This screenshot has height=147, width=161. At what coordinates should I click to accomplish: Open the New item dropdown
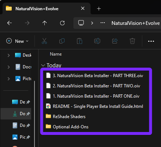click(17, 41)
